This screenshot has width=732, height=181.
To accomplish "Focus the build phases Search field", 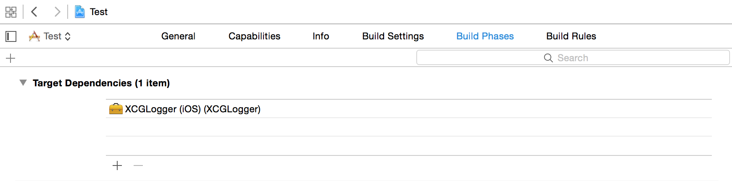I will [573, 58].
